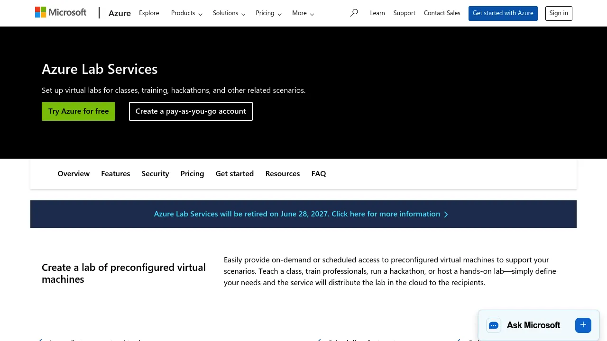Click Get started with Azure button
Image resolution: width=607 pixels, height=341 pixels.
click(503, 13)
